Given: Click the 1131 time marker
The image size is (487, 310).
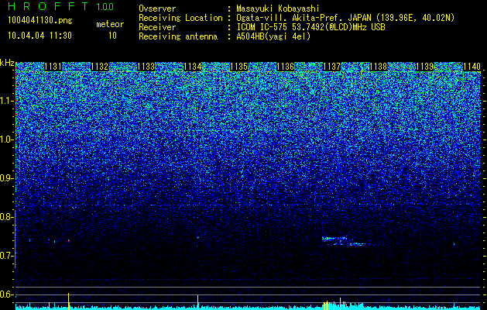Looking at the screenshot, I should click(x=53, y=67).
